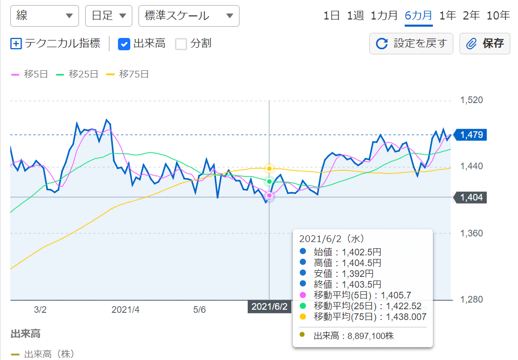Screen dimensions: 518x360
Task: Toggle the 移5日 moving average legend
Action: click(x=30, y=74)
